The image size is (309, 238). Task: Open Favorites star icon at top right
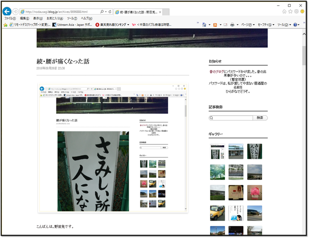pyautogui.click(x=290, y=12)
